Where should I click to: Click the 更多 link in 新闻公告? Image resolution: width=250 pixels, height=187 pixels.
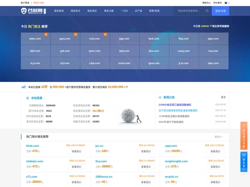[x=223, y=97]
